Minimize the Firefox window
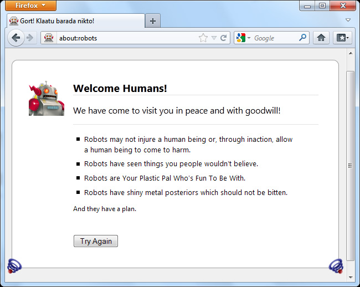Viewport: 360px width, 287px height. pyautogui.click(x=307, y=6)
